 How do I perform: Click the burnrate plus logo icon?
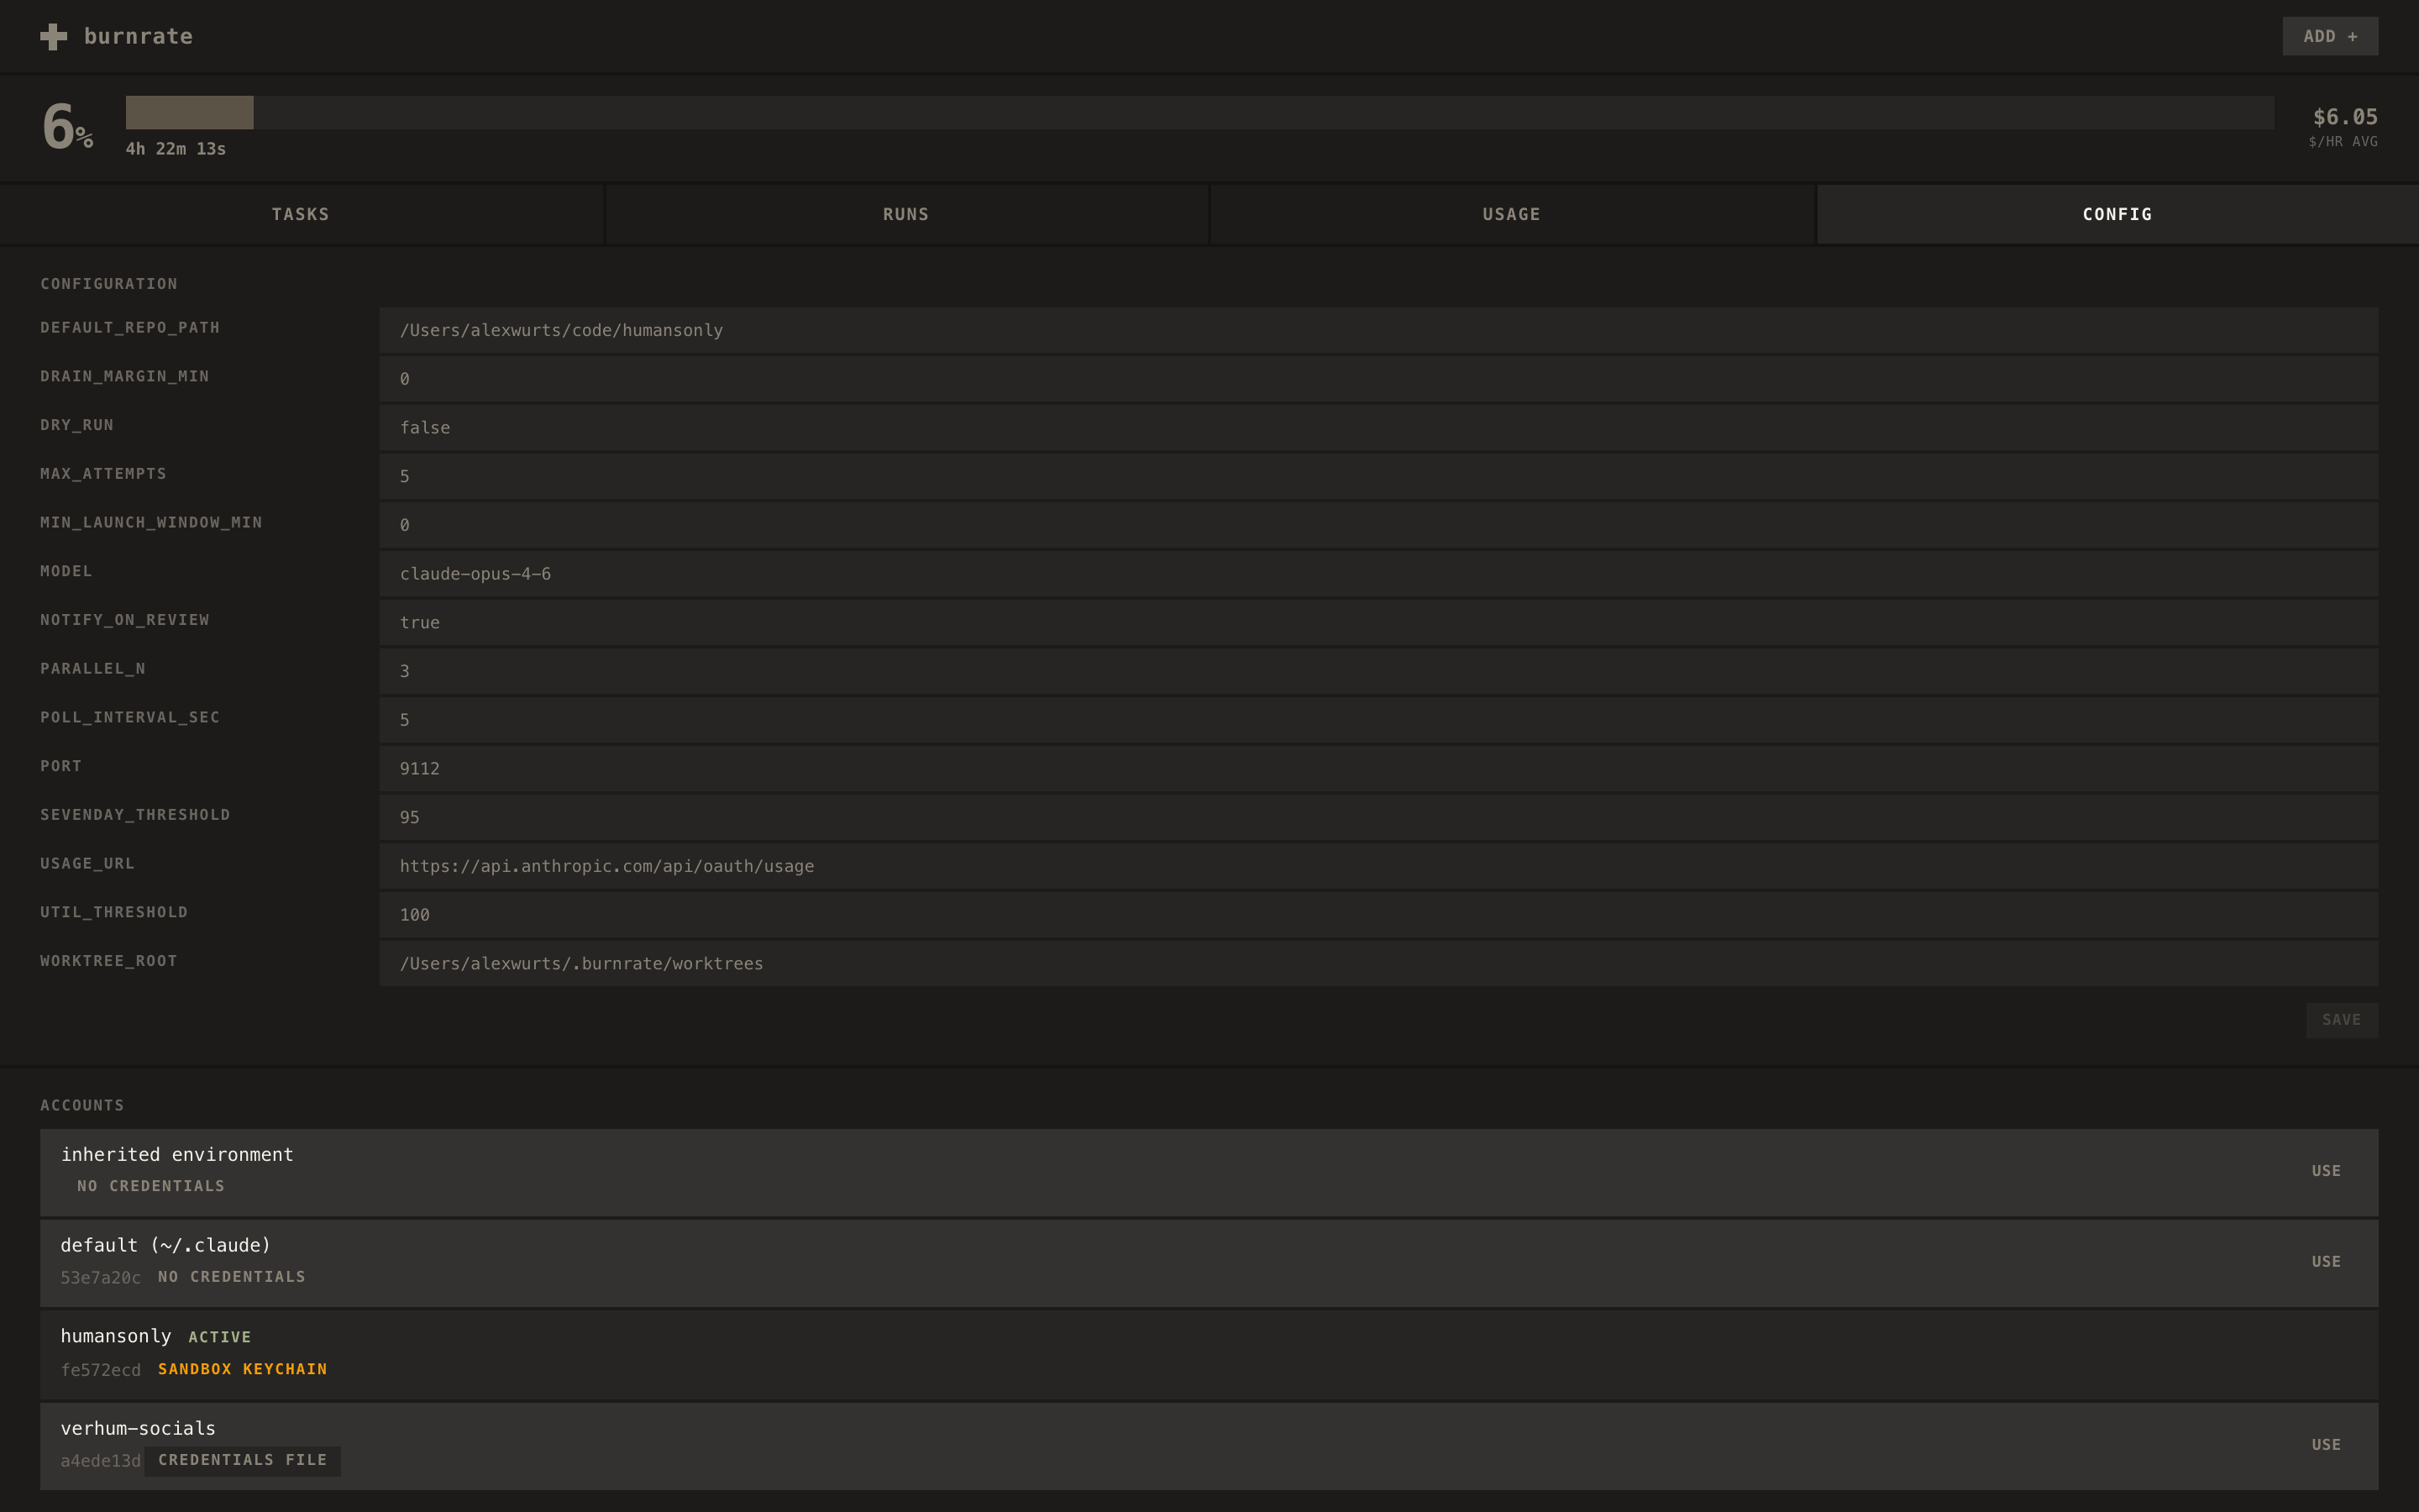coord(54,37)
